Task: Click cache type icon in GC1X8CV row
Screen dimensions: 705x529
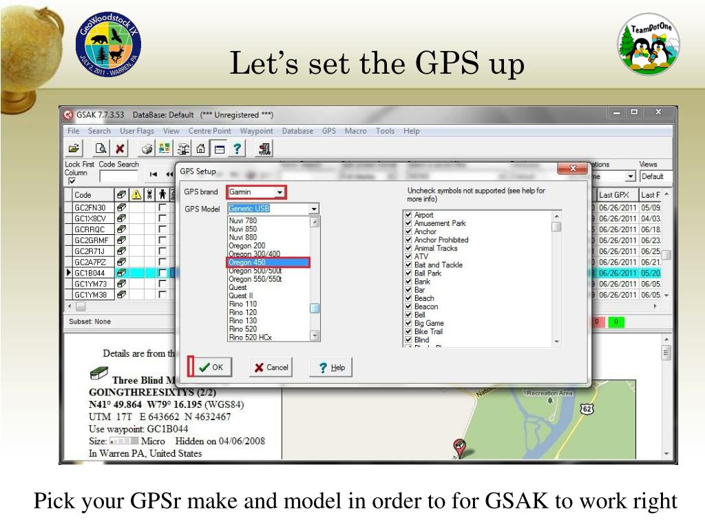Action: pos(121,218)
